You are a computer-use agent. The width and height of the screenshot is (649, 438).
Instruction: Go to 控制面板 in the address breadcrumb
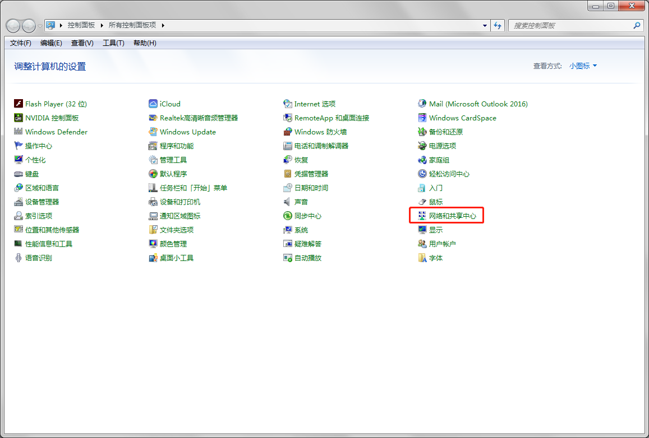point(81,25)
